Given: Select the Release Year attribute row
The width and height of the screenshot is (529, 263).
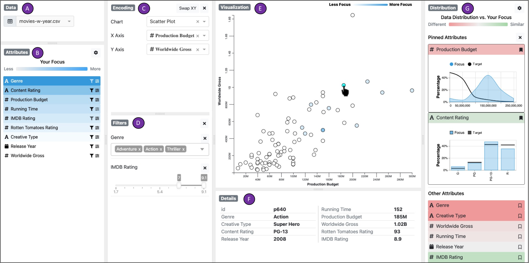Looking at the screenshot, I should 52,146.
